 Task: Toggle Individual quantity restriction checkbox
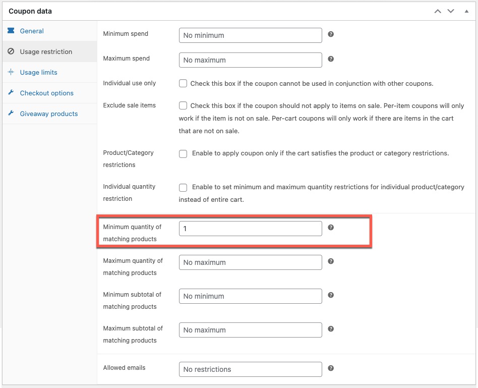pos(183,188)
